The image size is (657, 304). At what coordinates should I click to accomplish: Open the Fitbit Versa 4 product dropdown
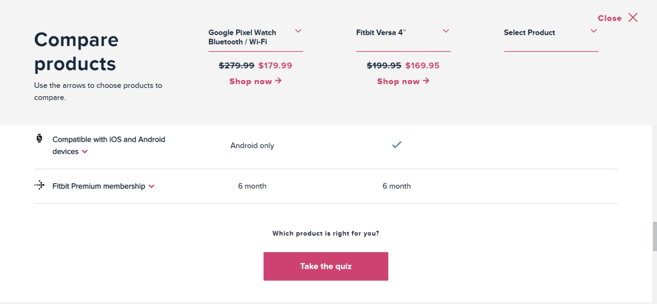[x=446, y=31]
